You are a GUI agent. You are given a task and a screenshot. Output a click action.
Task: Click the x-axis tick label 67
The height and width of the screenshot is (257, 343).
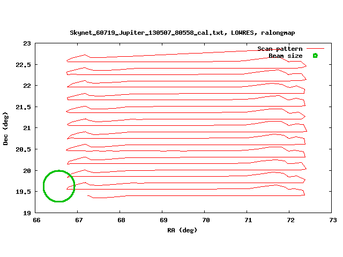(x=79, y=220)
